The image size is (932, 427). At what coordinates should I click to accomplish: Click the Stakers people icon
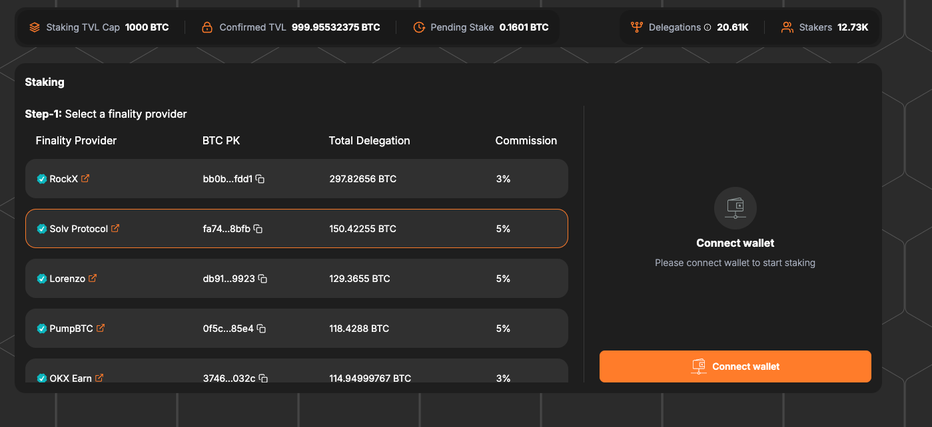(787, 27)
